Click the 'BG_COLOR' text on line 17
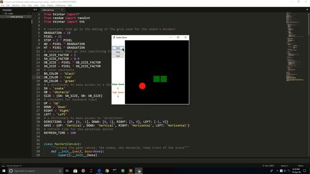 click(51, 73)
